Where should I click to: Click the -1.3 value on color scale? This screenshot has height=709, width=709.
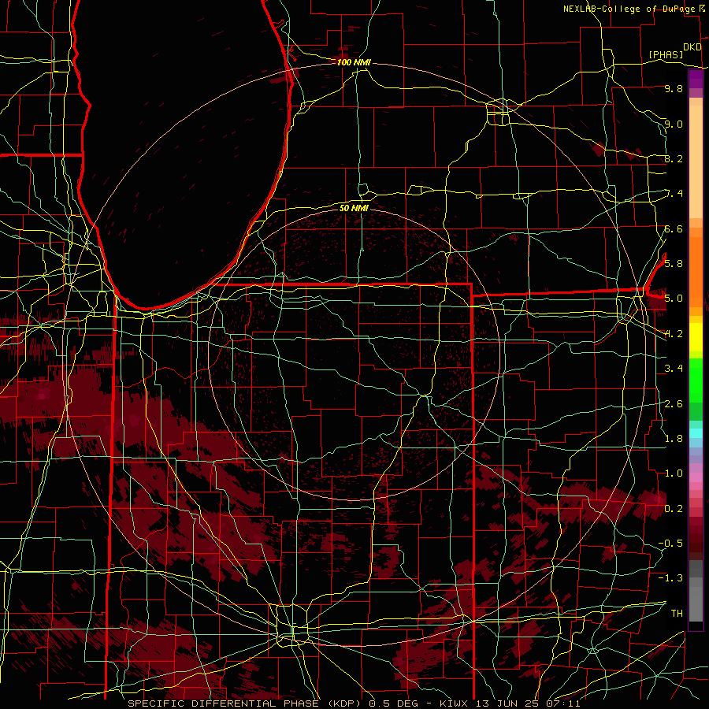point(670,578)
